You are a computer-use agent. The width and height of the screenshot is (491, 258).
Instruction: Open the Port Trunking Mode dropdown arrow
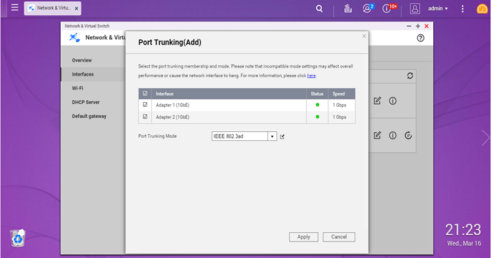tap(272, 136)
